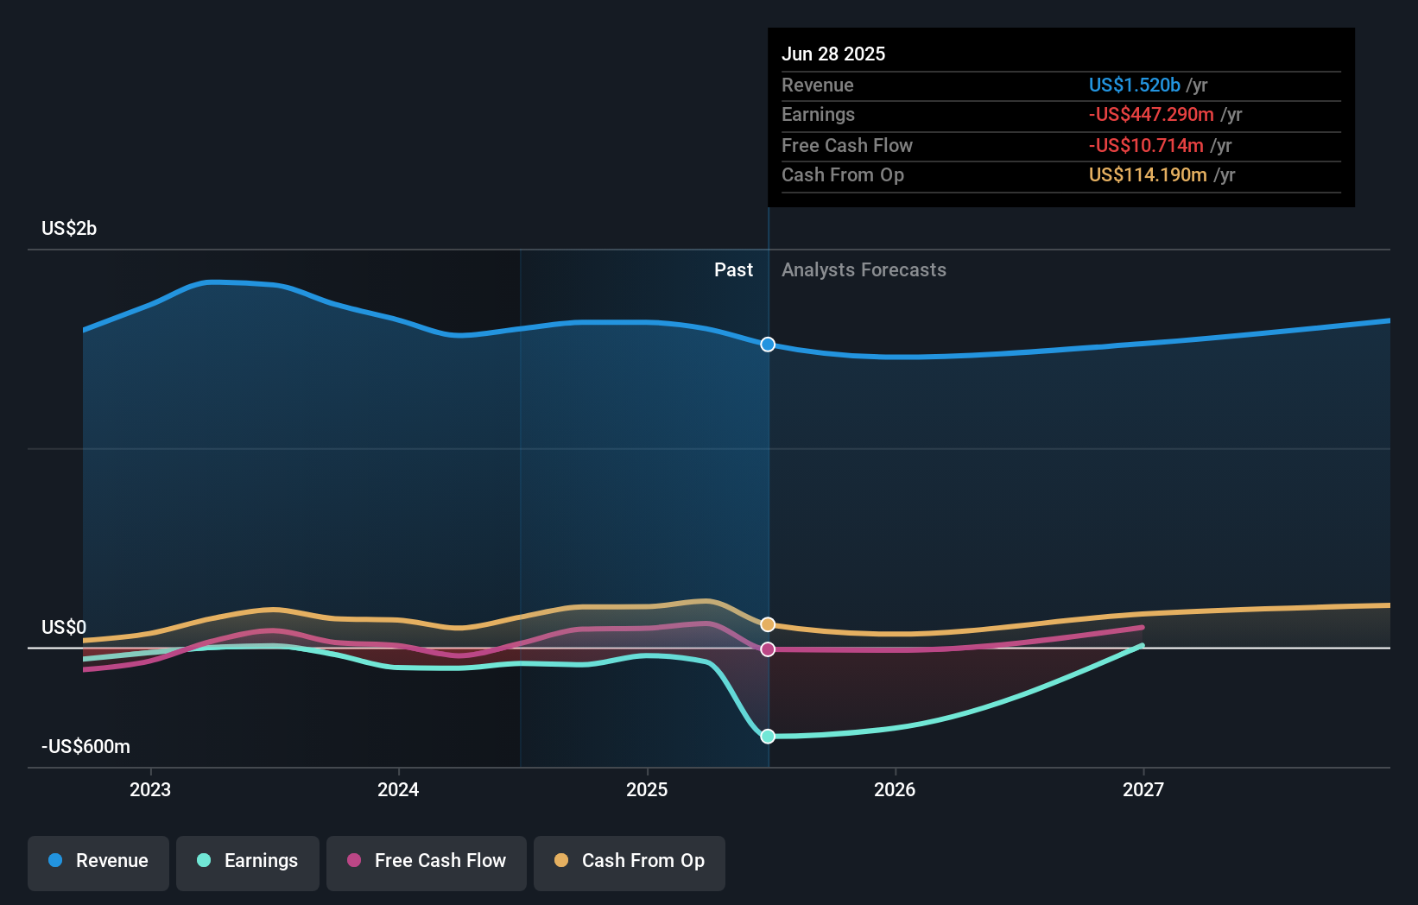Screen dimensions: 1418x905
Task: Click the Jun 28 2025 tooltip header
Action: pyautogui.click(x=834, y=54)
